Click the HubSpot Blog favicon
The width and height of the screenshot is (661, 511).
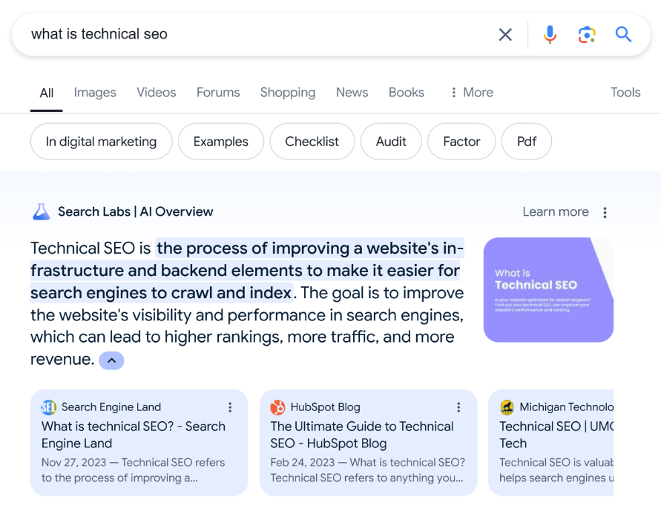pos(277,407)
